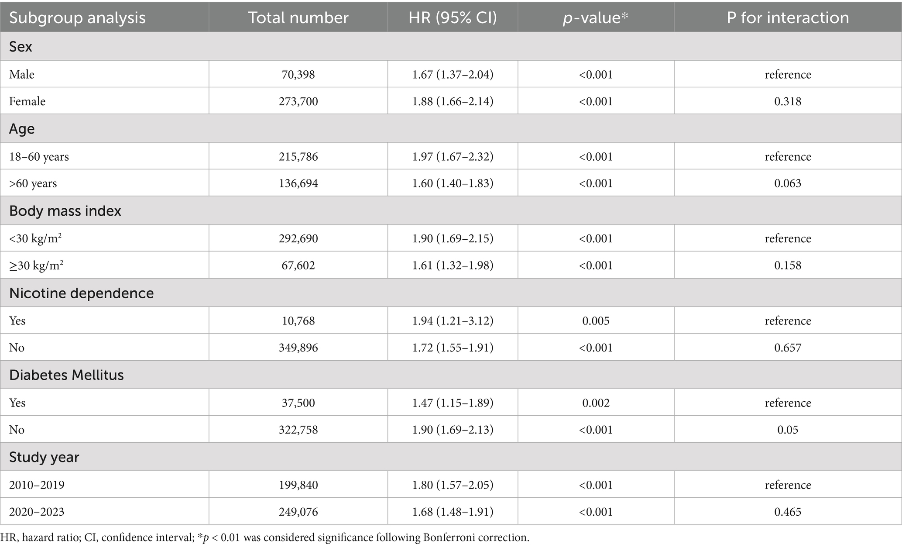Select the Age section row
This screenshot has width=902, height=548.
pyautogui.click(x=22, y=129)
